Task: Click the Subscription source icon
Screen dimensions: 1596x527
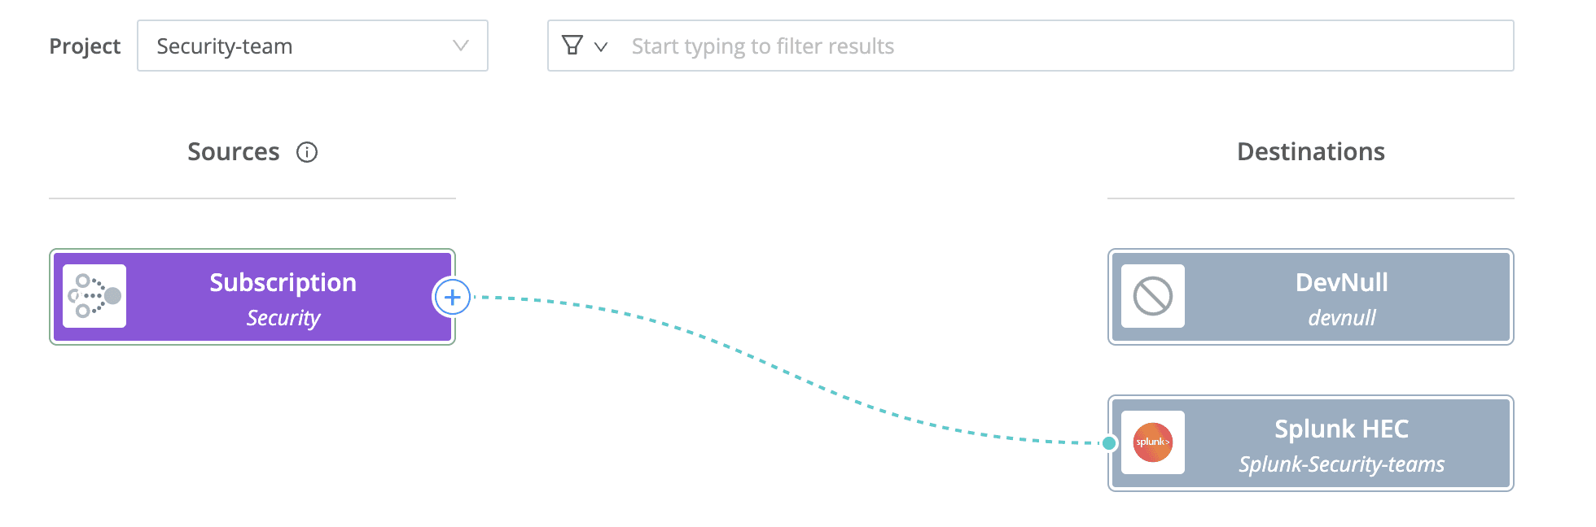Action: coord(95,297)
